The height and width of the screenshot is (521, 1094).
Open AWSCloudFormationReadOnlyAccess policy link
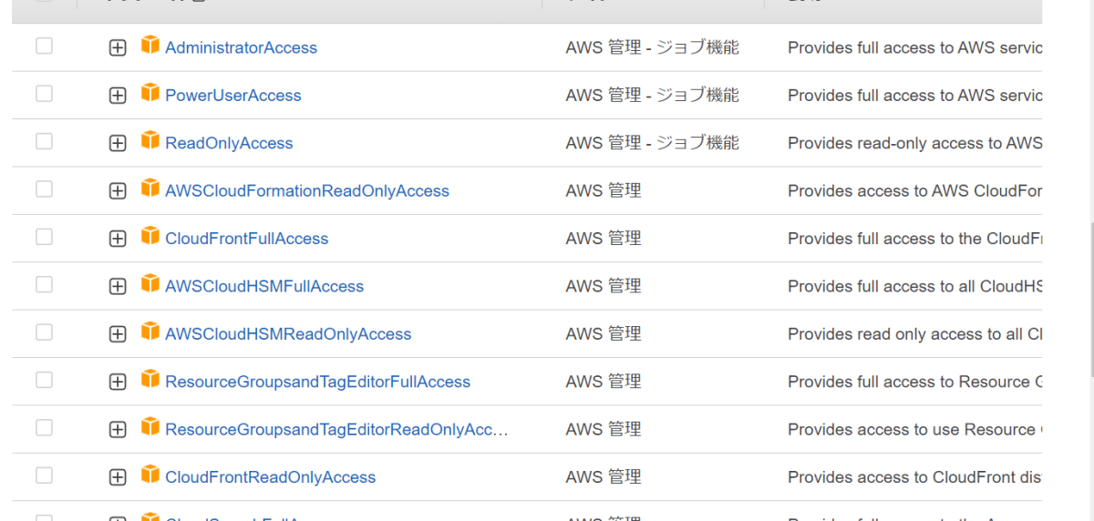click(x=307, y=191)
